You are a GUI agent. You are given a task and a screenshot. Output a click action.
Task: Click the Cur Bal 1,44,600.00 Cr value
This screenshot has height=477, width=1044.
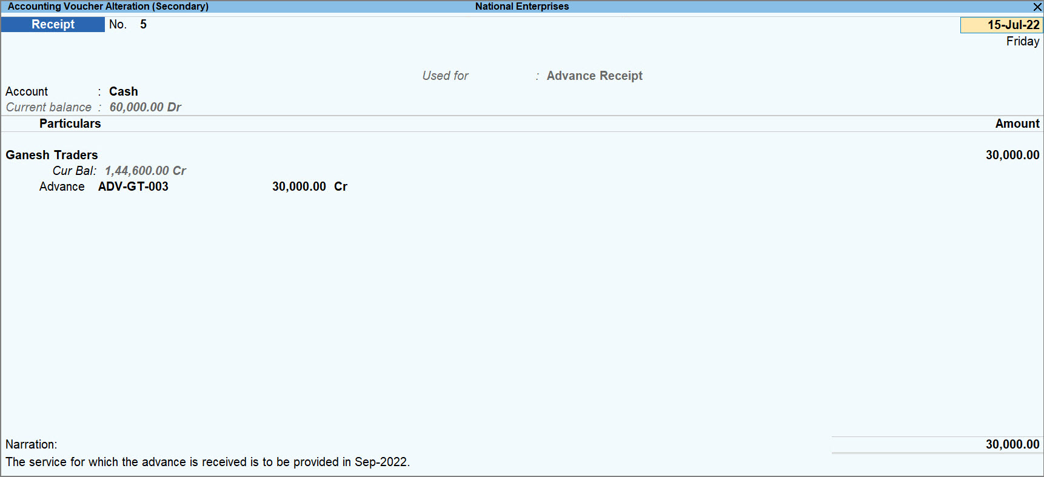[x=146, y=171]
